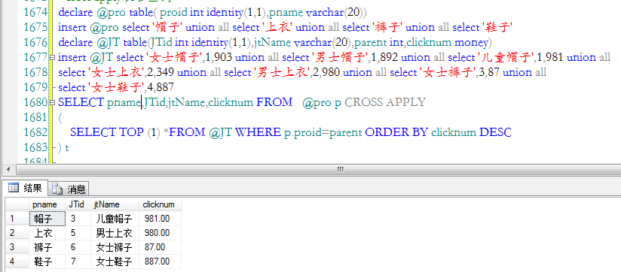The image size is (621, 272).
Task: Click the 女士鞋子 cell in the results grid
Action: [x=115, y=261]
